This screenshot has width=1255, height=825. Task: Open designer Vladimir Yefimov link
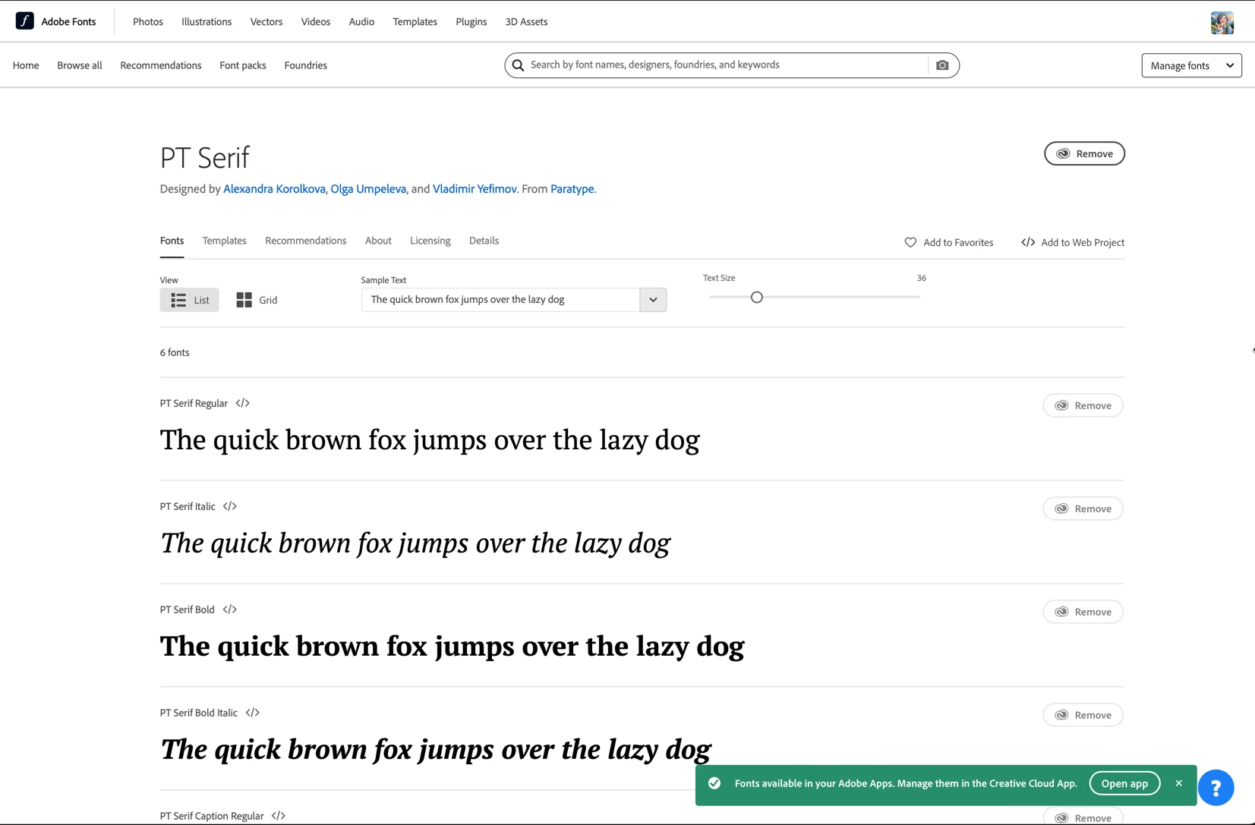click(475, 189)
